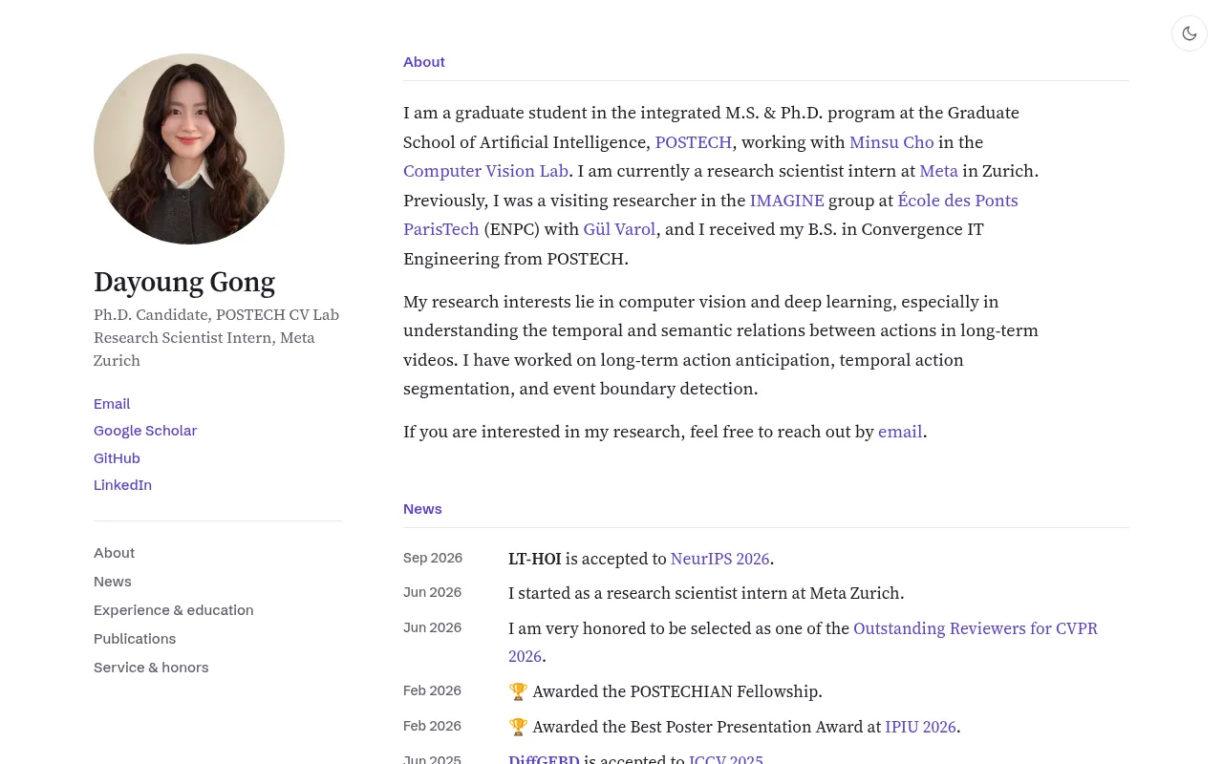Viewport: 1223px width, 764px height.
Task: Click the trophy icon beside POSTECHIAN Fellowship
Action: click(518, 691)
